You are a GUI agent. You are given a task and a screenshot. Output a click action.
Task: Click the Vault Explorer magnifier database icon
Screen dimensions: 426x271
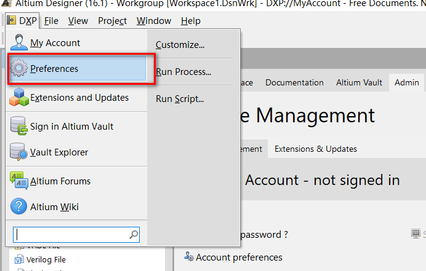(18, 152)
